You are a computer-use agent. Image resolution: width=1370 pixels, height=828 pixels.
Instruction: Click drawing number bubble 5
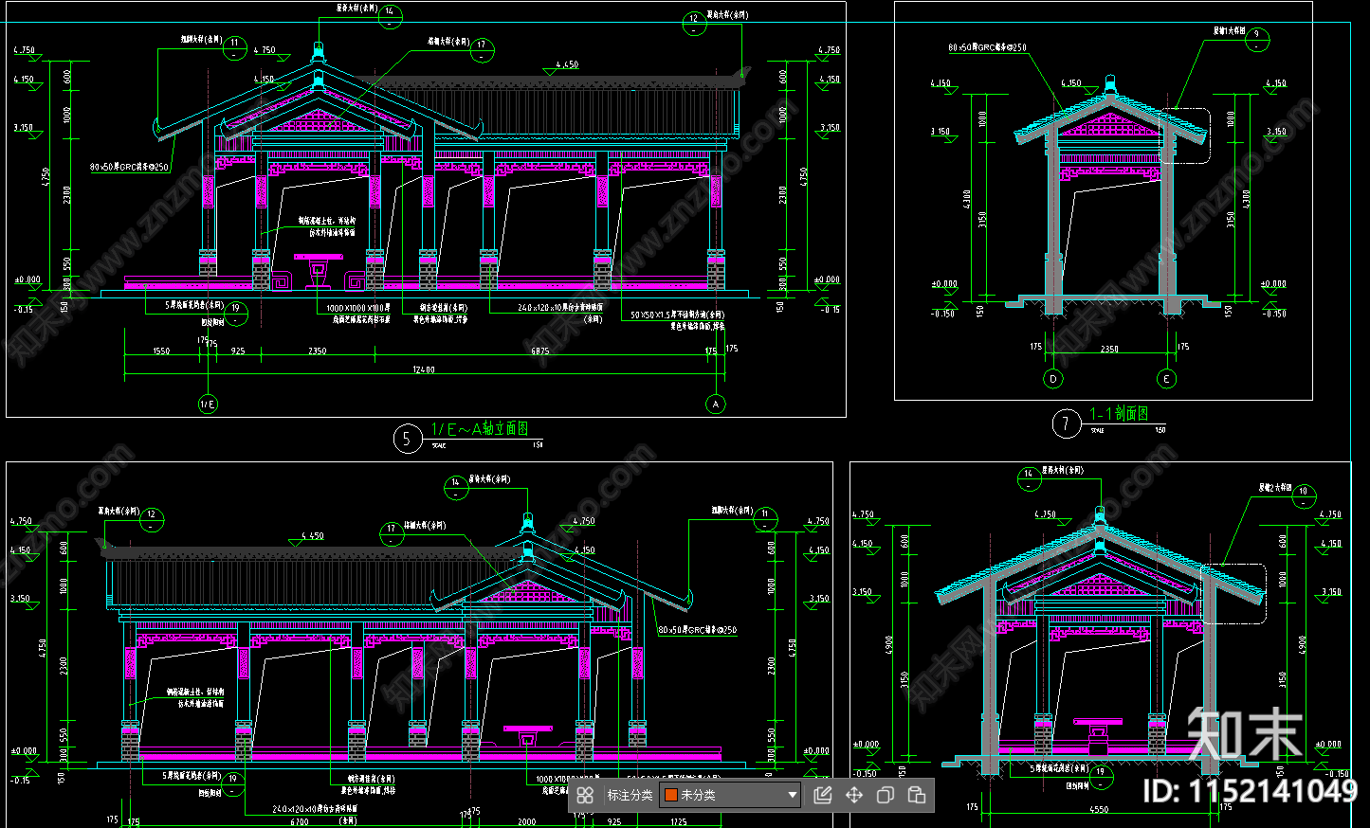(407, 439)
